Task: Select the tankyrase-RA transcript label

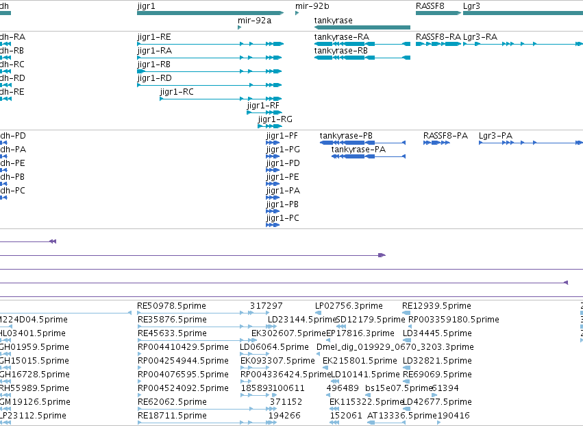Action: [341, 37]
